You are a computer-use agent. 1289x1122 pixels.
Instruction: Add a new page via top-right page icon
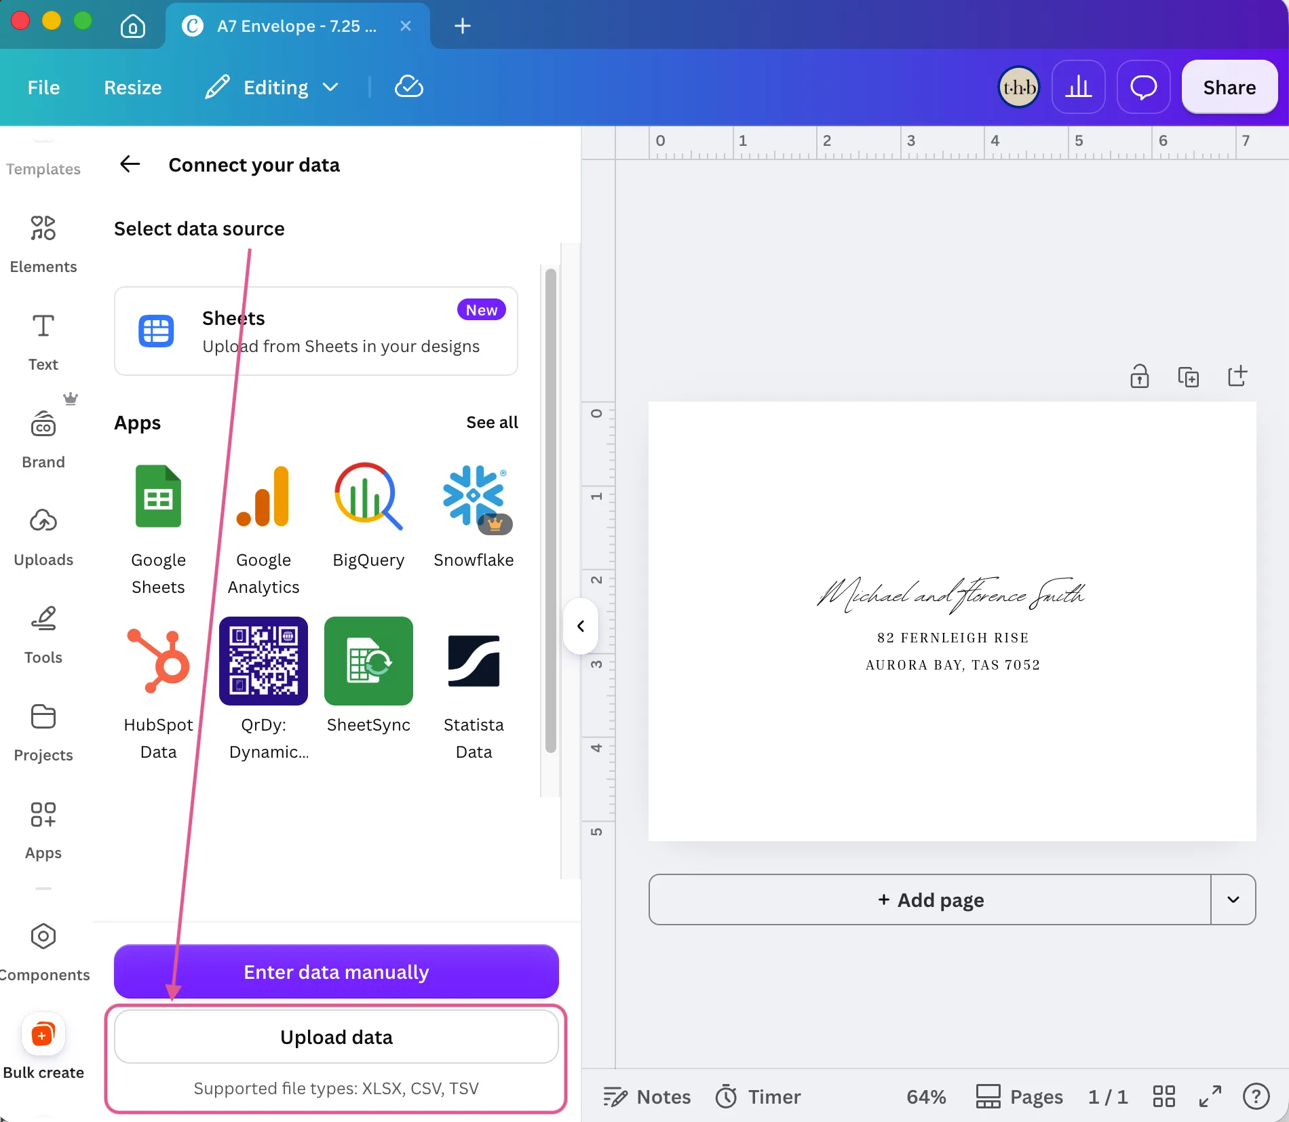tap(1237, 376)
